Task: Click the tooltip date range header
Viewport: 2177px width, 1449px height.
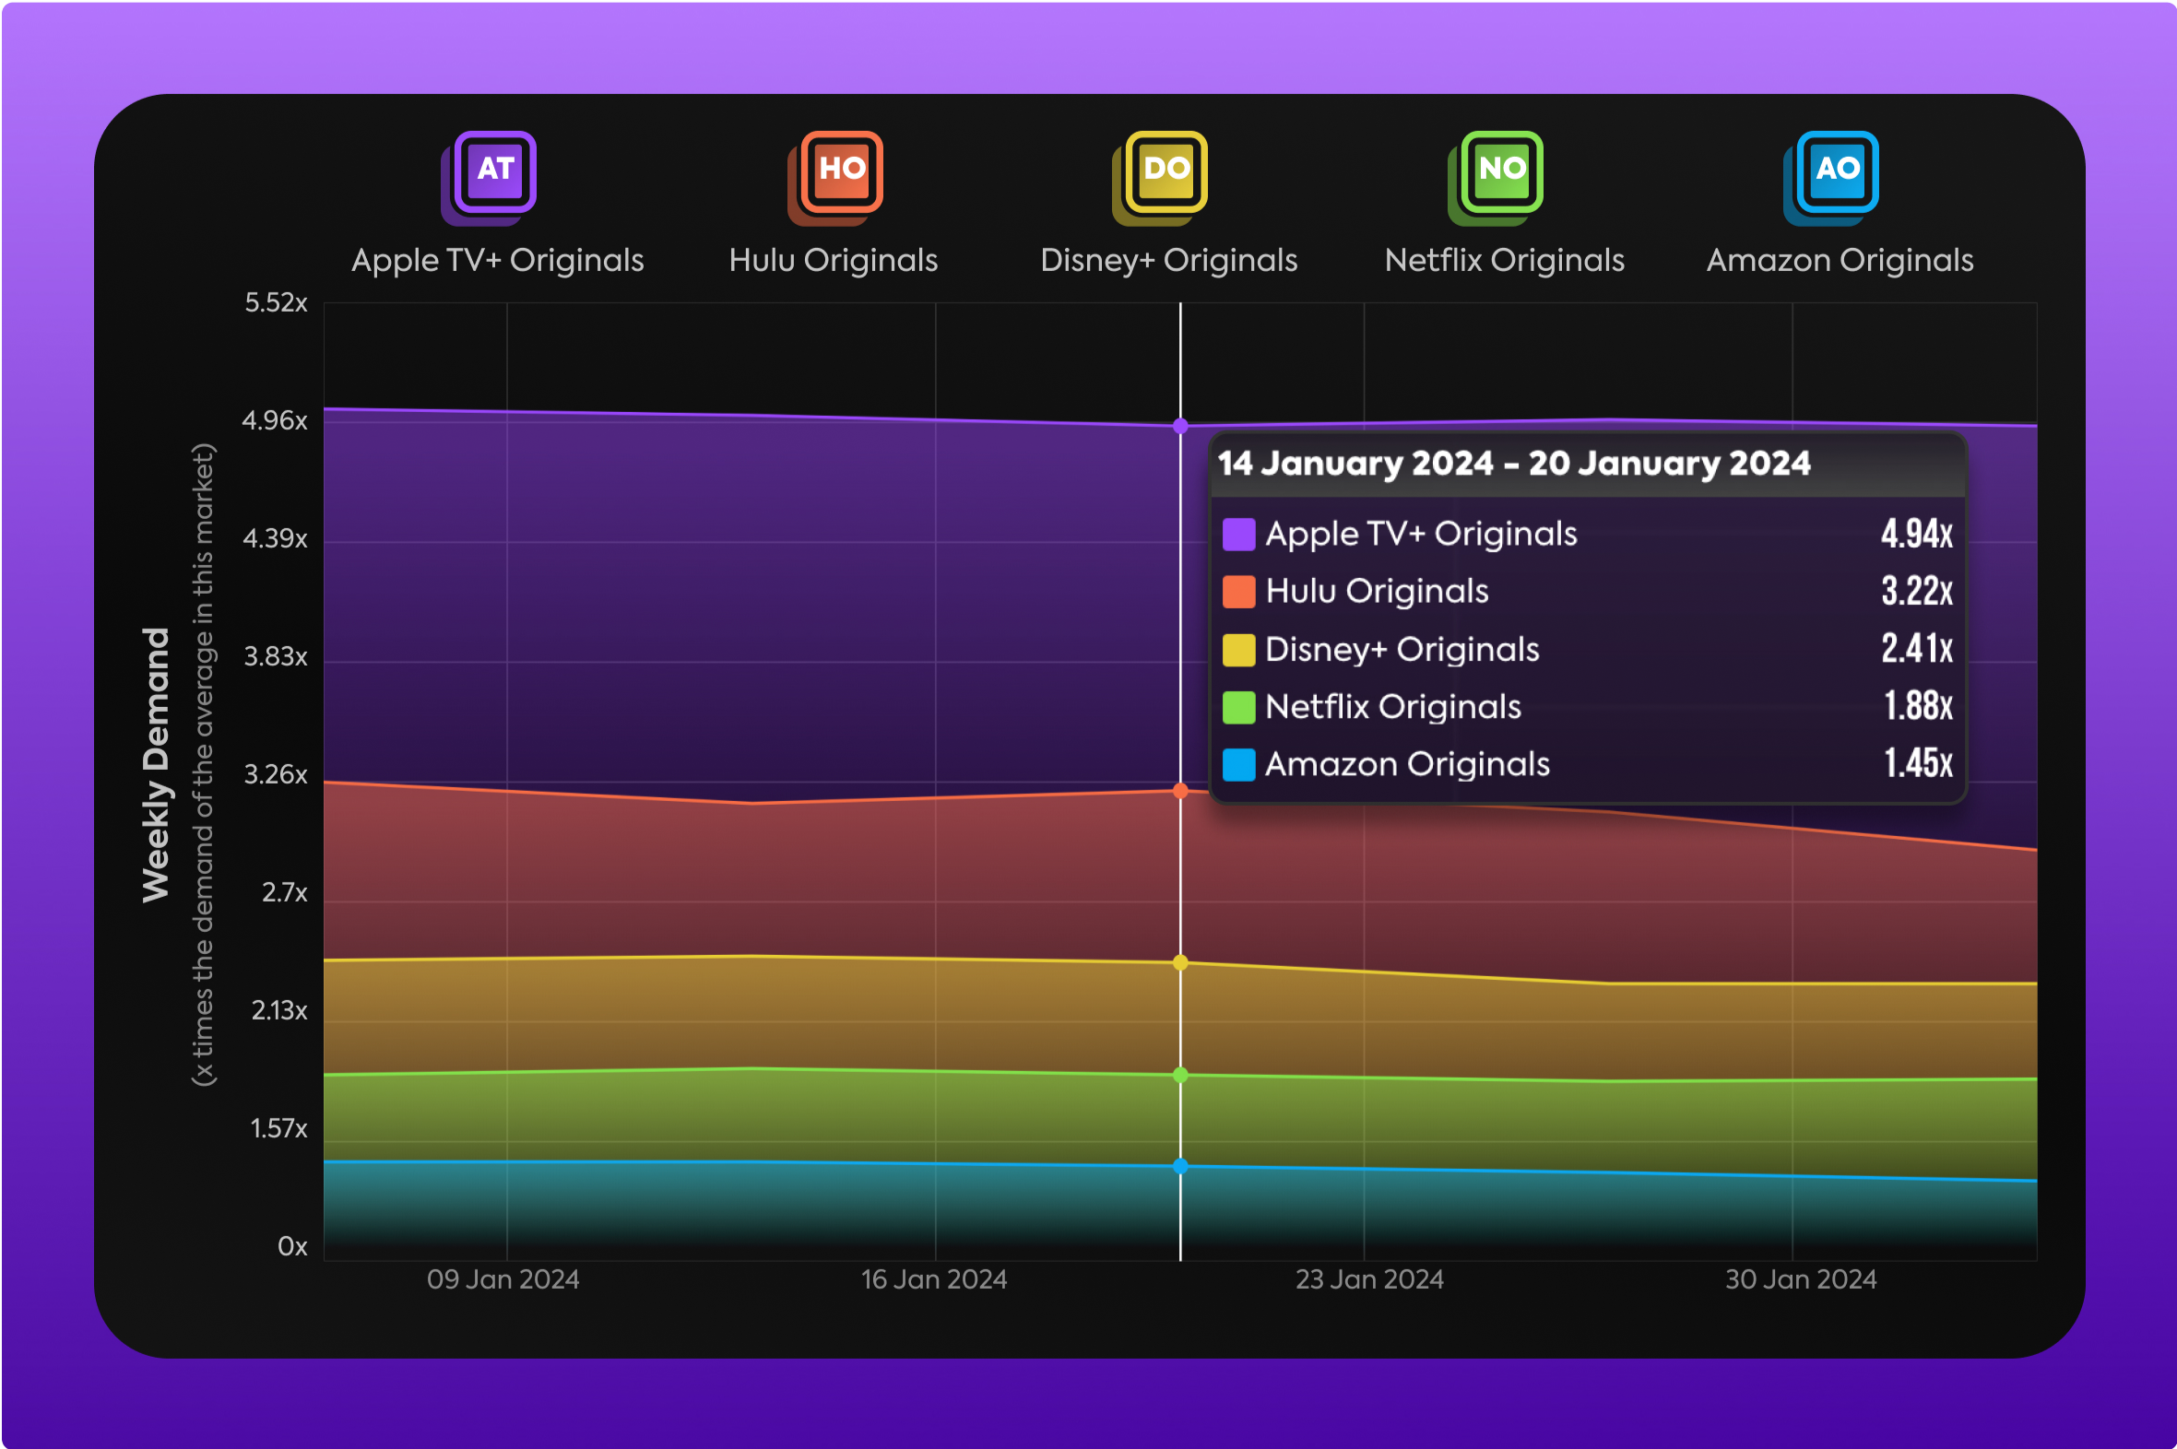Action: (x=1513, y=464)
